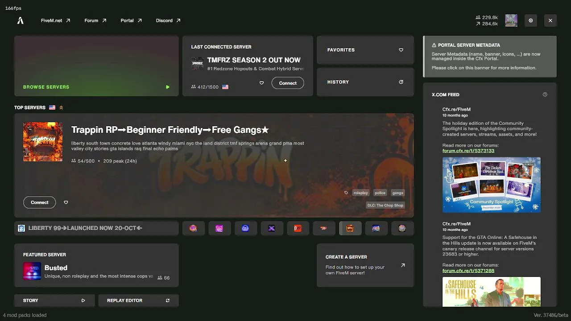Click the Replay Editor refresh icon
The height and width of the screenshot is (321, 571).
point(168,300)
